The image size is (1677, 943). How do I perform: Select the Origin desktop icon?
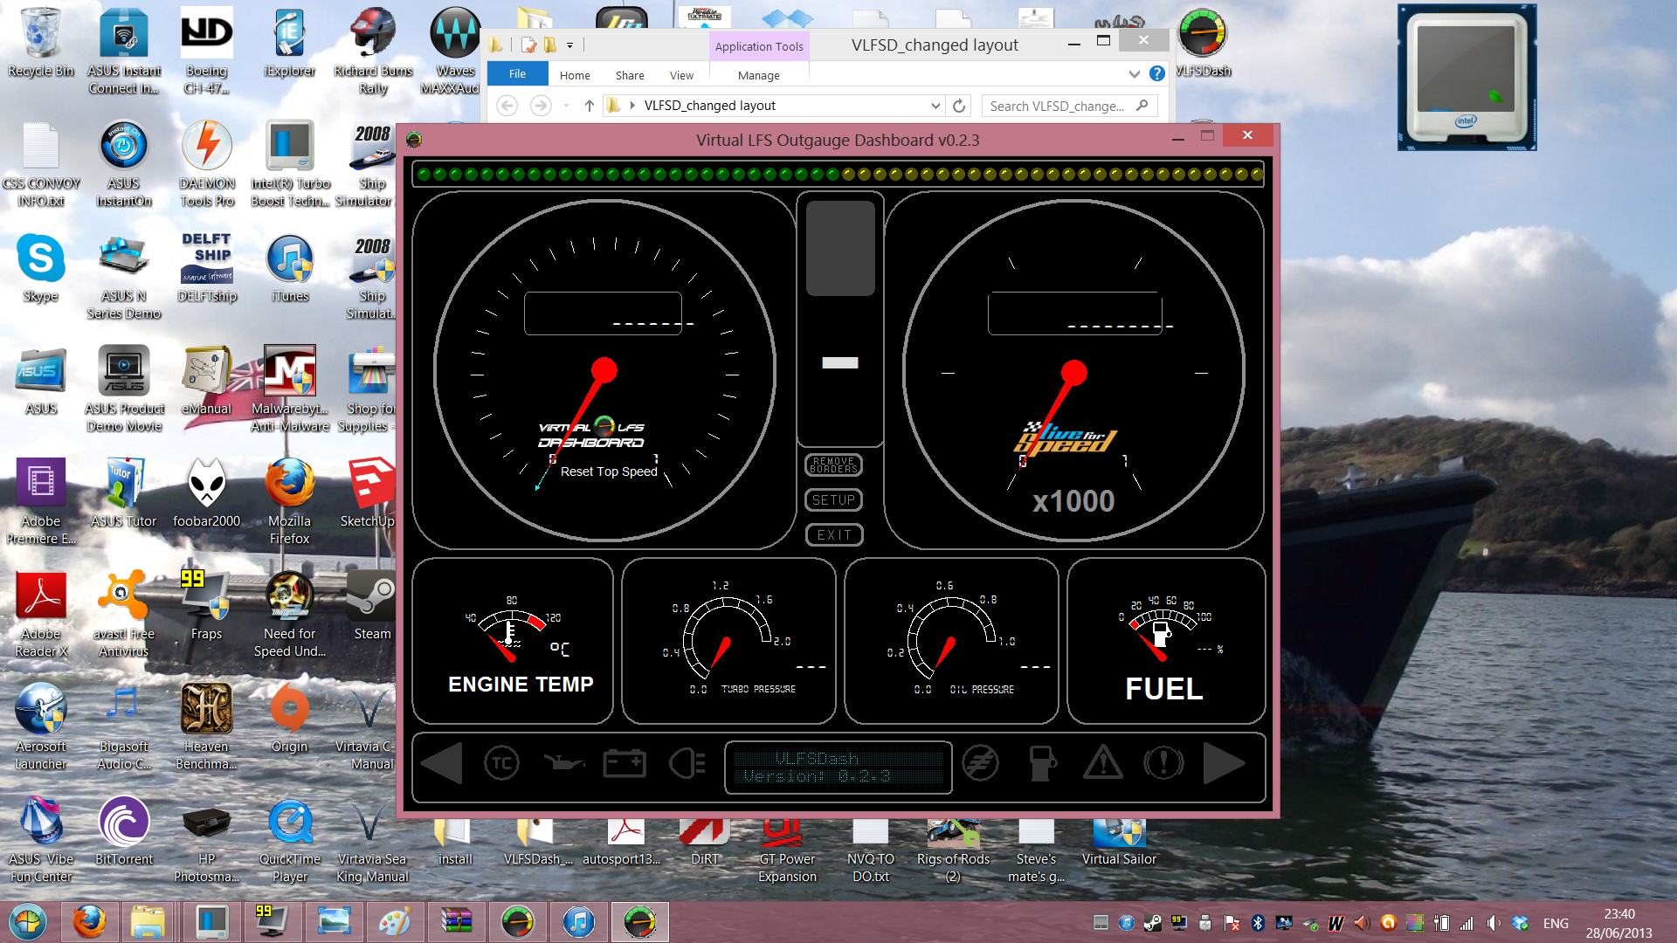[x=289, y=717]
